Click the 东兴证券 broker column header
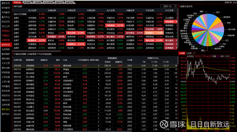 (32, 10)
